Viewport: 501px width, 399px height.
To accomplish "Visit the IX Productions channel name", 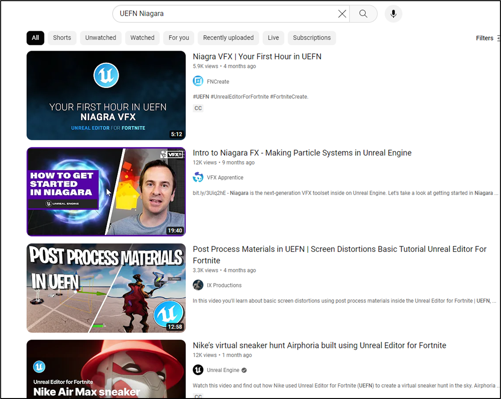I will coord(224,286).
